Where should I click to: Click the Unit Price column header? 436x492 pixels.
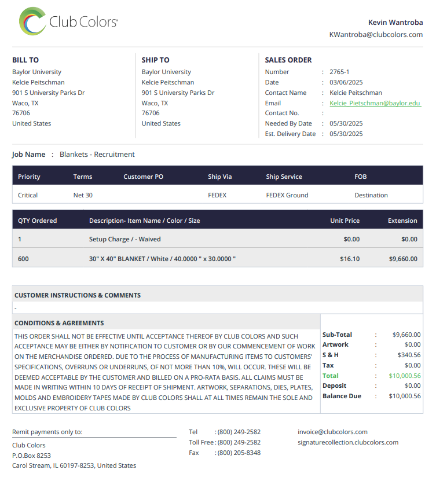click(345, 221)
